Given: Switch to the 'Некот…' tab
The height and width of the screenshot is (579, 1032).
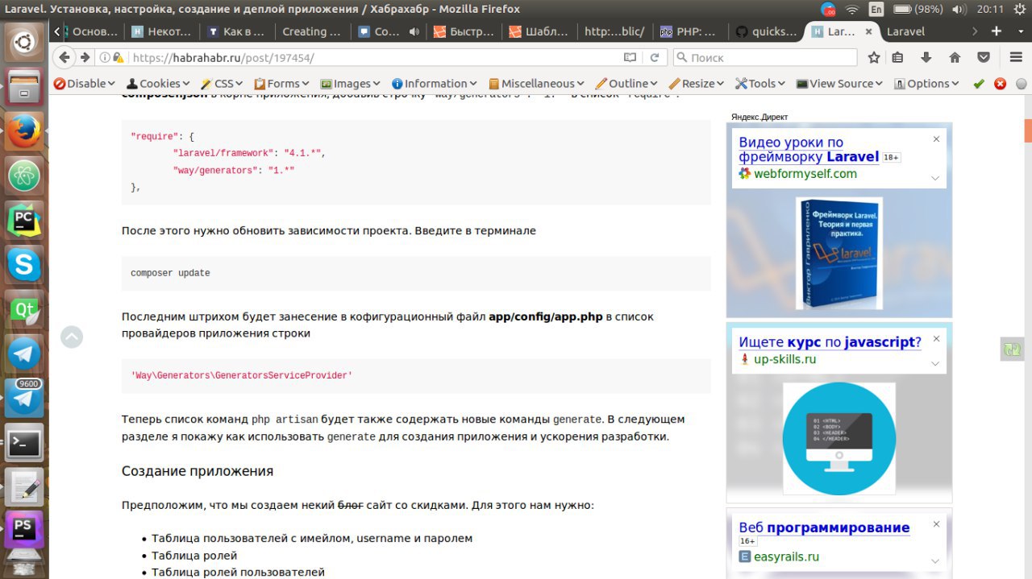Looking at the screenshot, I should (x=161, y=31).
